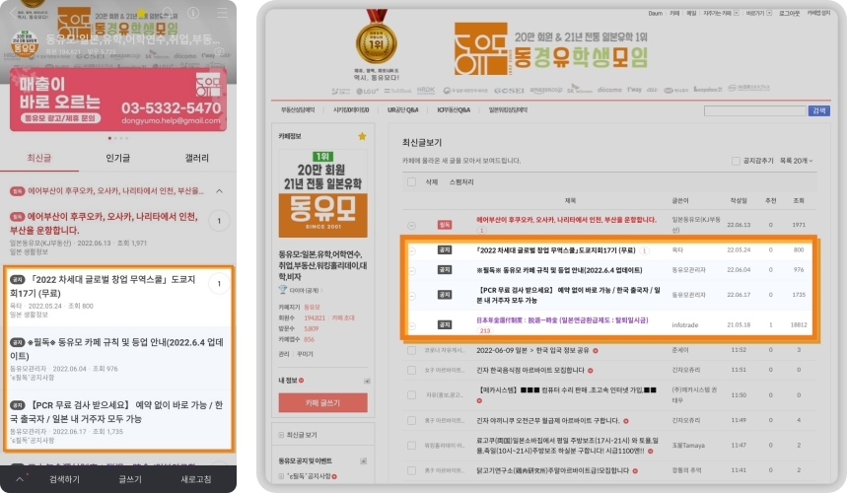The width and height of the screenshot is (847, 493).
Task: Click the 꾸미기 link in sidebar
Action: (305, 354)
